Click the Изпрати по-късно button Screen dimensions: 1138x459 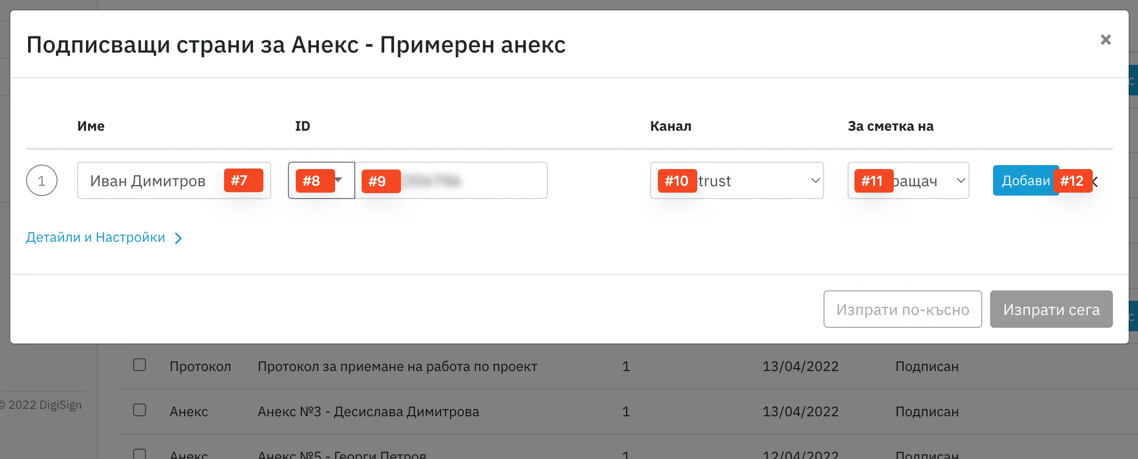click(x=903, y=309)
